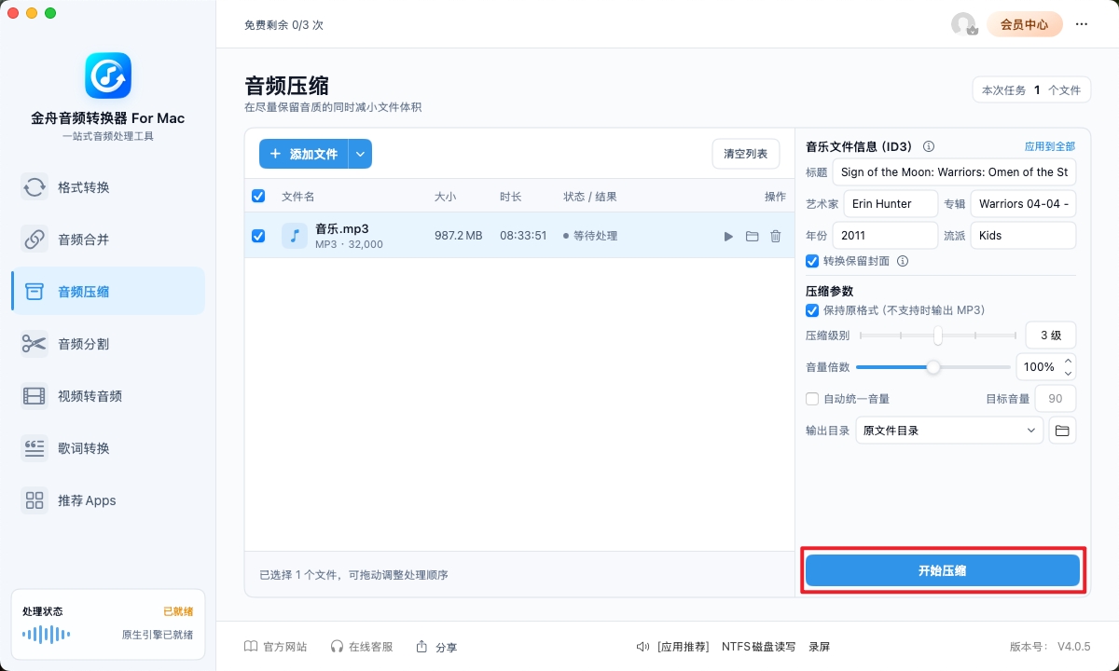Toggle 保持原格式 checkbox
The width and height of the screenshot is (1119, 671).
tap(812, 310)
